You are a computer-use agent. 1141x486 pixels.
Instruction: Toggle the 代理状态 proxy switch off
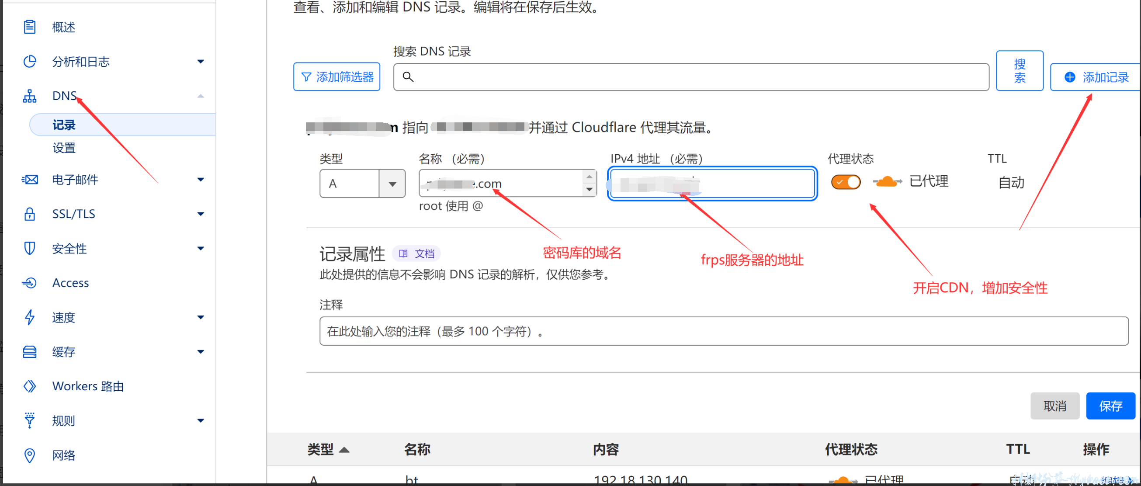(x=846, y=182)
